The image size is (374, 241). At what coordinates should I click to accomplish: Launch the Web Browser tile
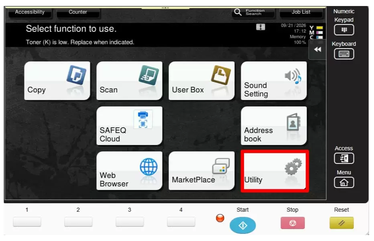(129, 171)
